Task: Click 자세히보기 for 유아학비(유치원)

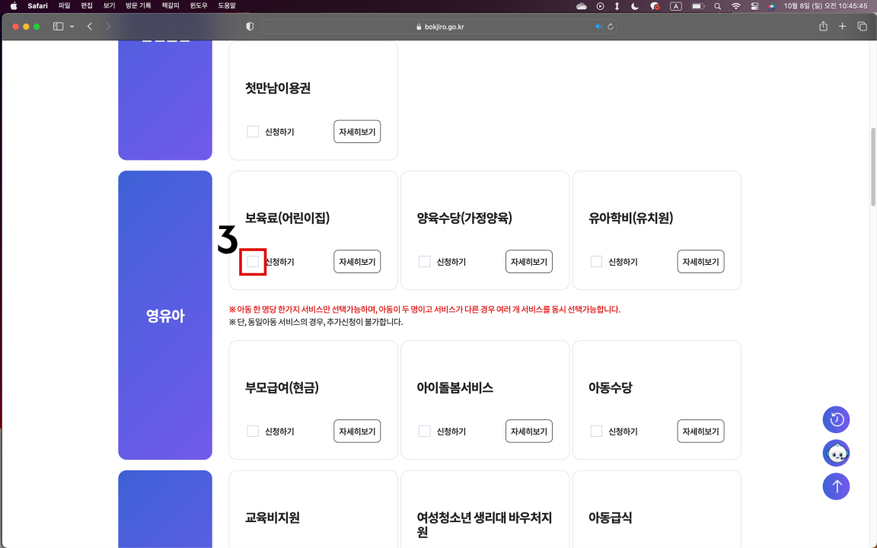Action: click(700, 261)
